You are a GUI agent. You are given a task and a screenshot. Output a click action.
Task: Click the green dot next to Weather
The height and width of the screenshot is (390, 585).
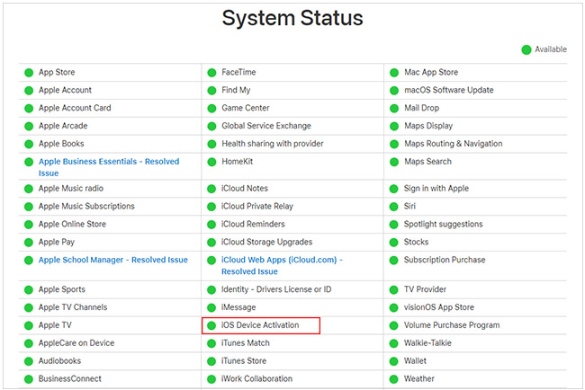tap(394, 379)
